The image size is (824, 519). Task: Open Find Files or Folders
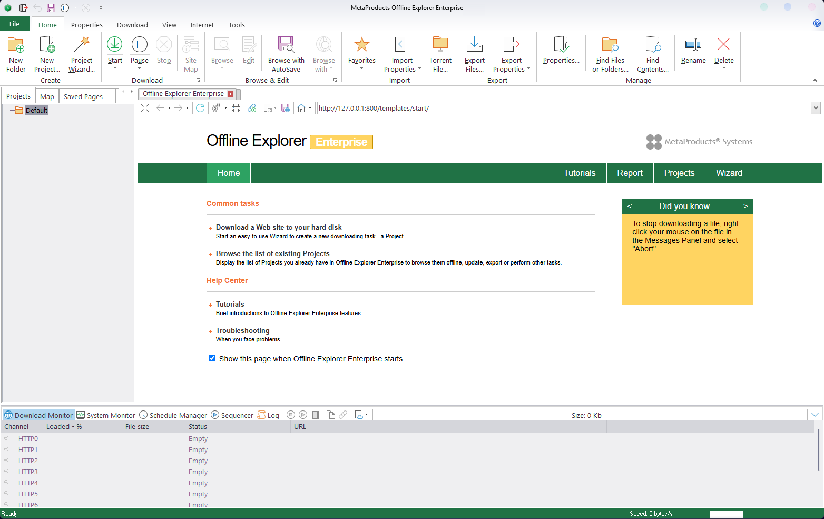click(610, 54)
